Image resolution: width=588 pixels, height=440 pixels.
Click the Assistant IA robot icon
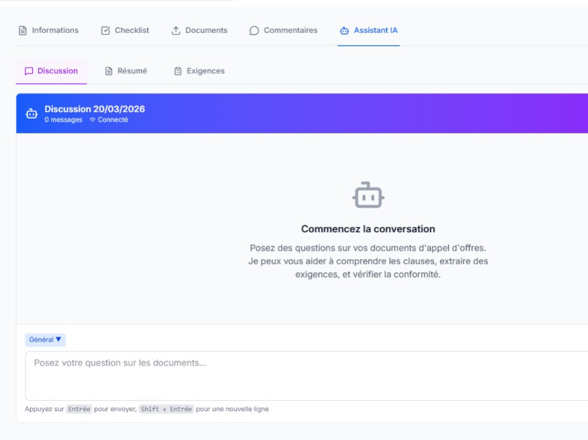point(344,31)
